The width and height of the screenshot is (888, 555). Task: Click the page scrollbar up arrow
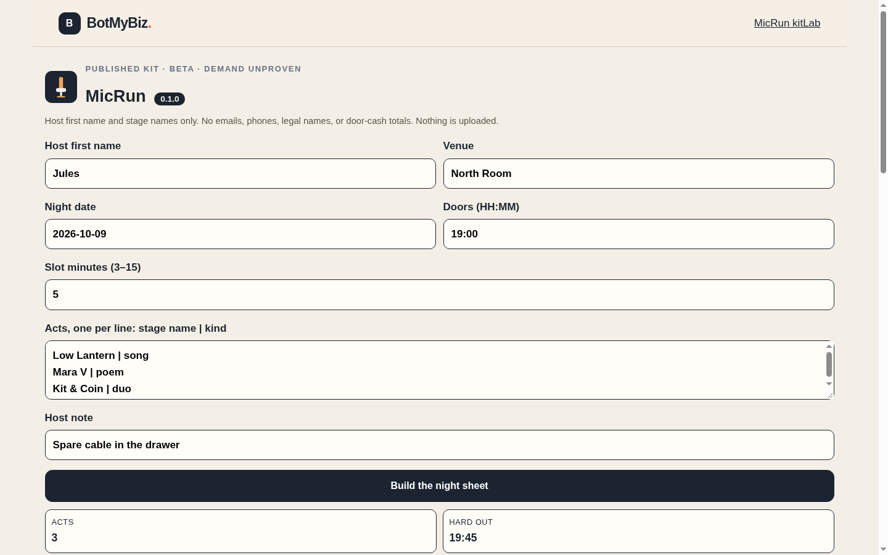click(x=883, y=5)
